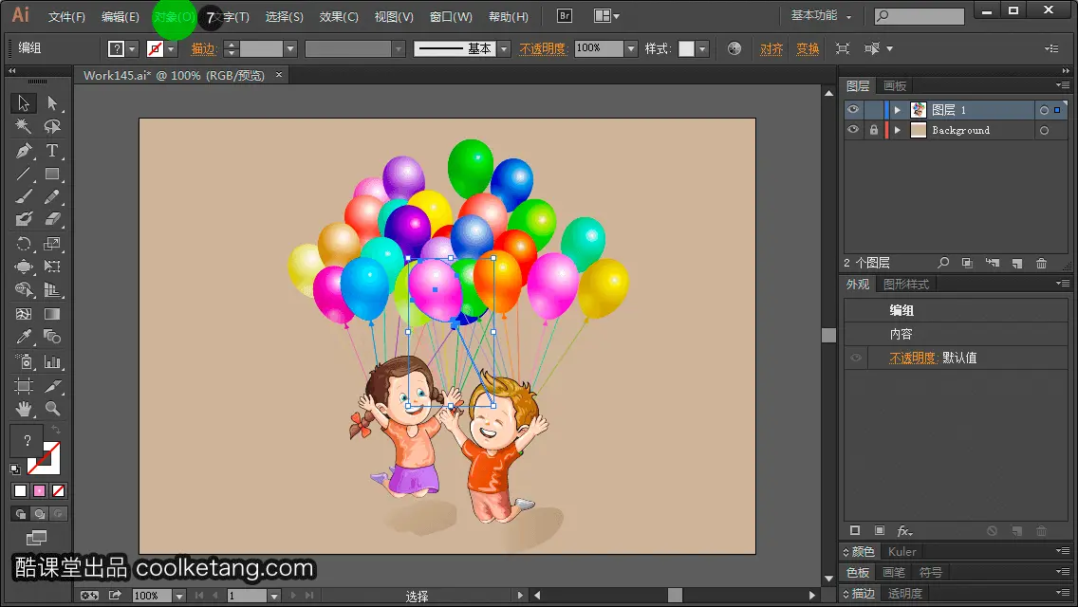
Task: Select the Zoom tool
Action: 52,409
